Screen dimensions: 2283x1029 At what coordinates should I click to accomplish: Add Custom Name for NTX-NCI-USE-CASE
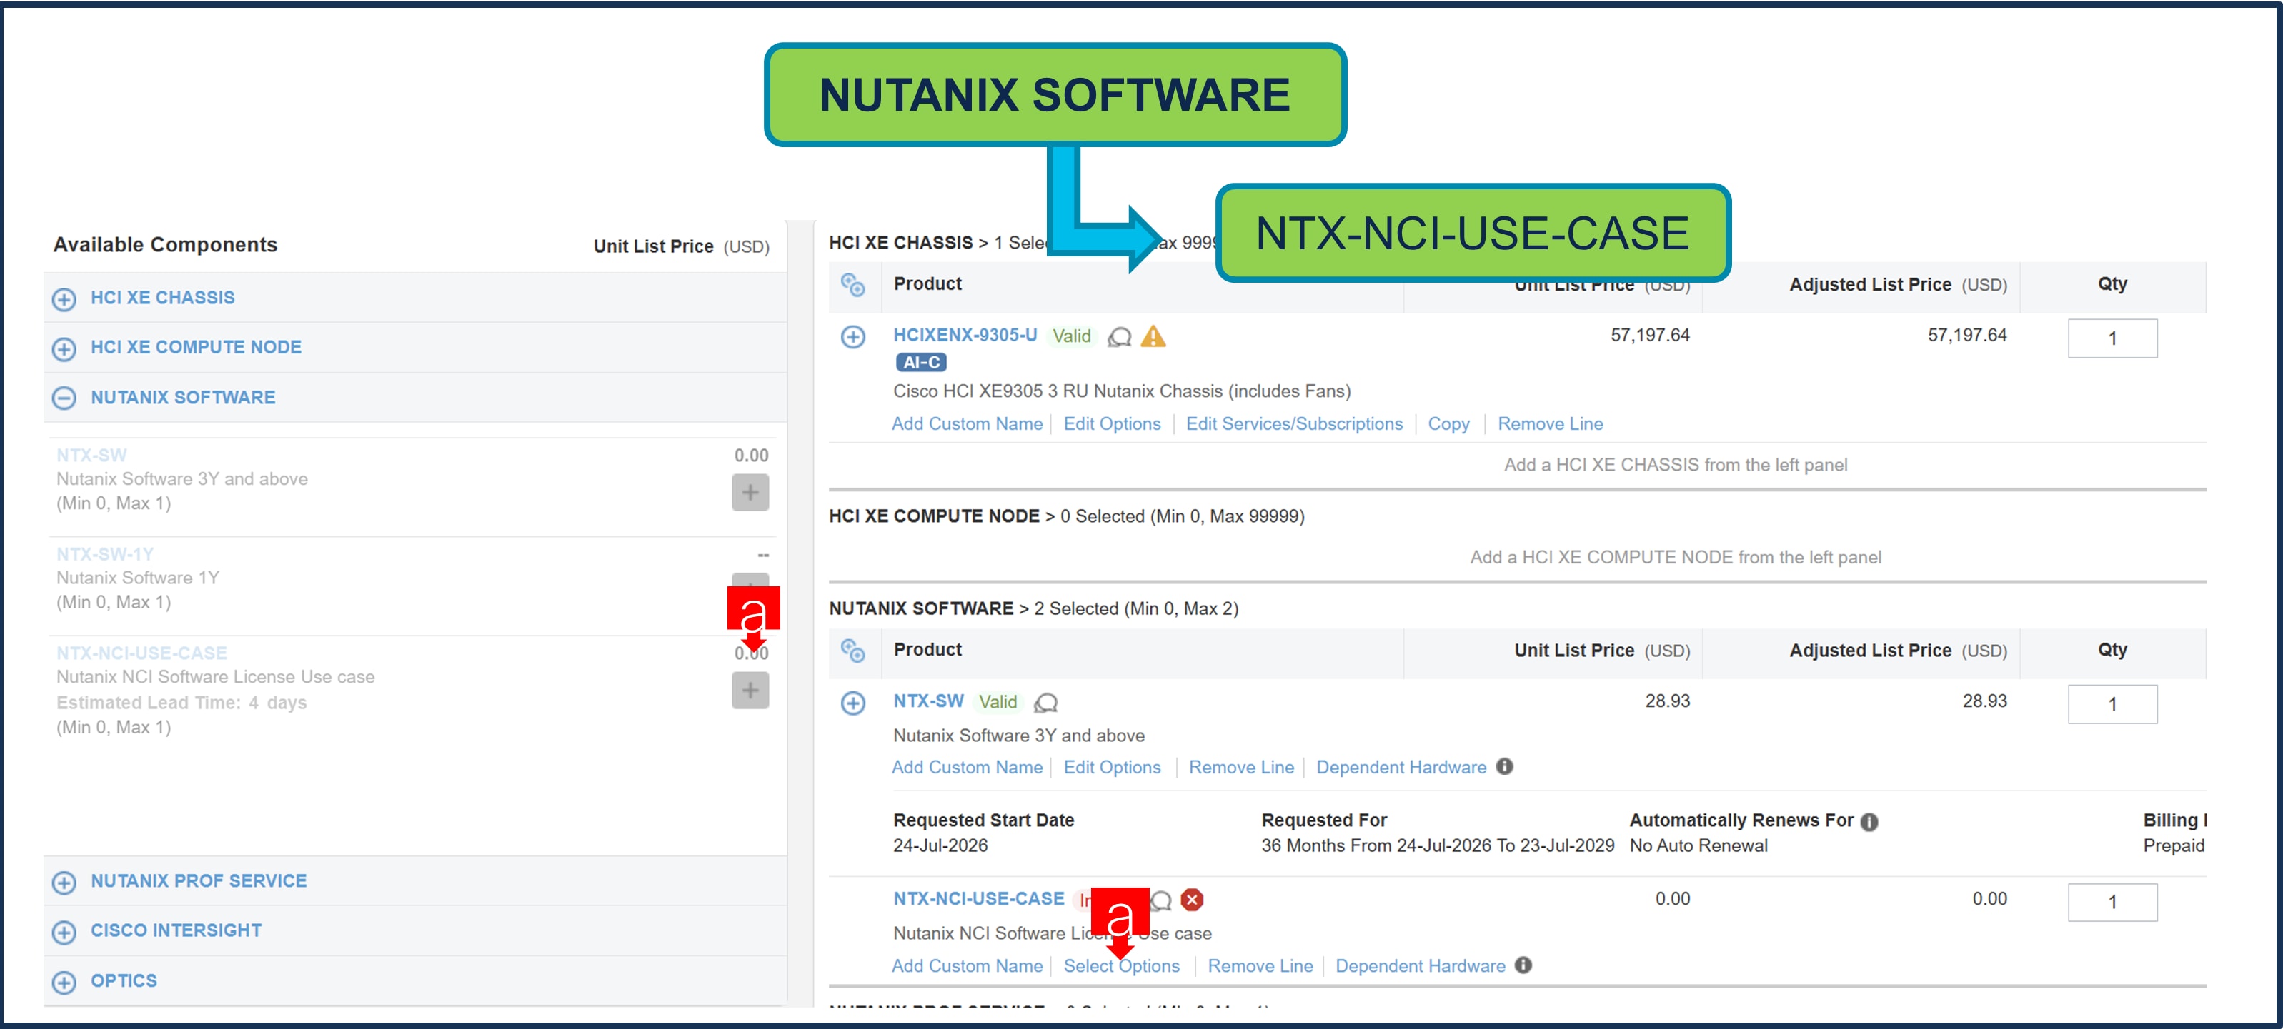(967, 965)
